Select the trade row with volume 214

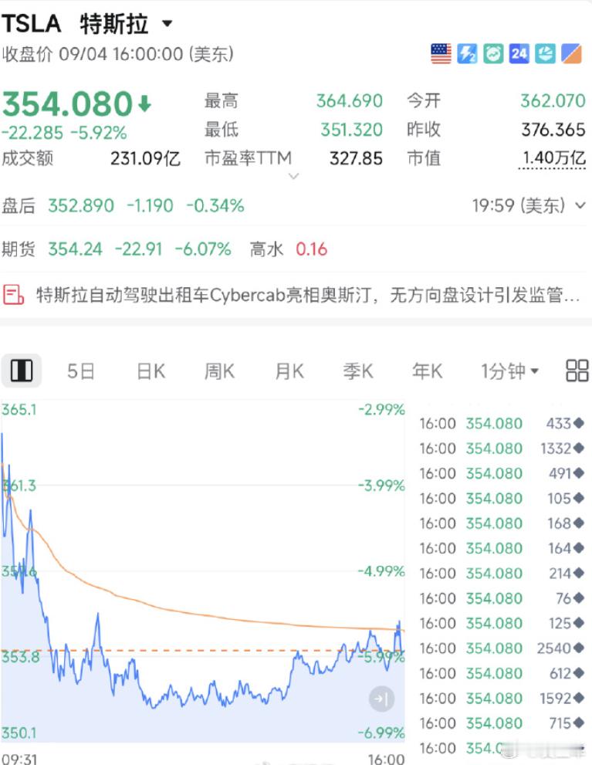click(x=502, y=573)
